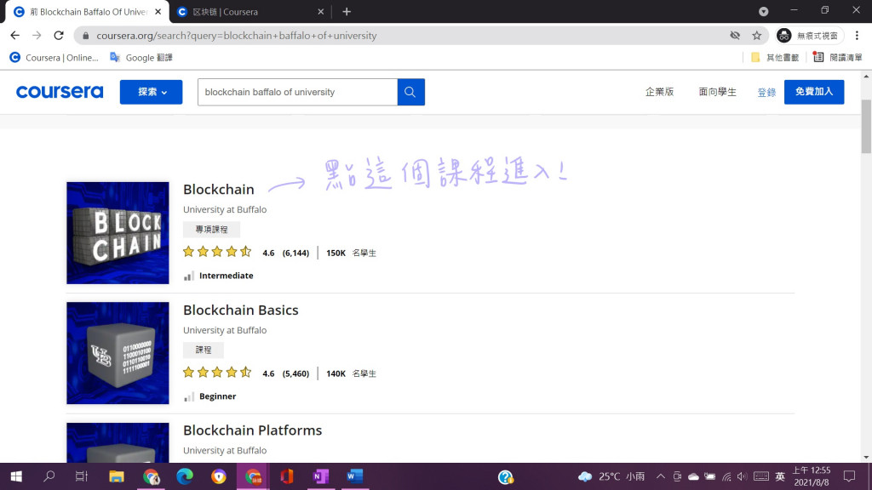
Task: Open the Blockchain Basics course title
Action: click(x=241, y=310)
